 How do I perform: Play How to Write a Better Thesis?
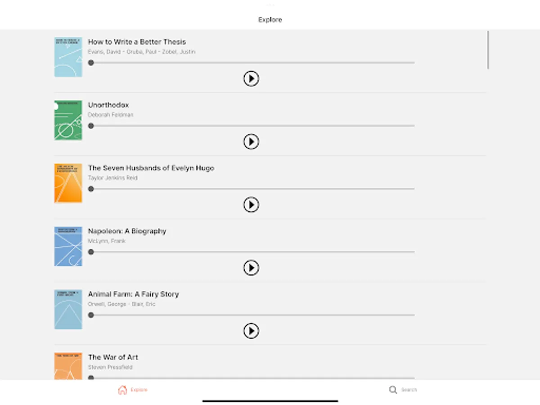point(251,79)
